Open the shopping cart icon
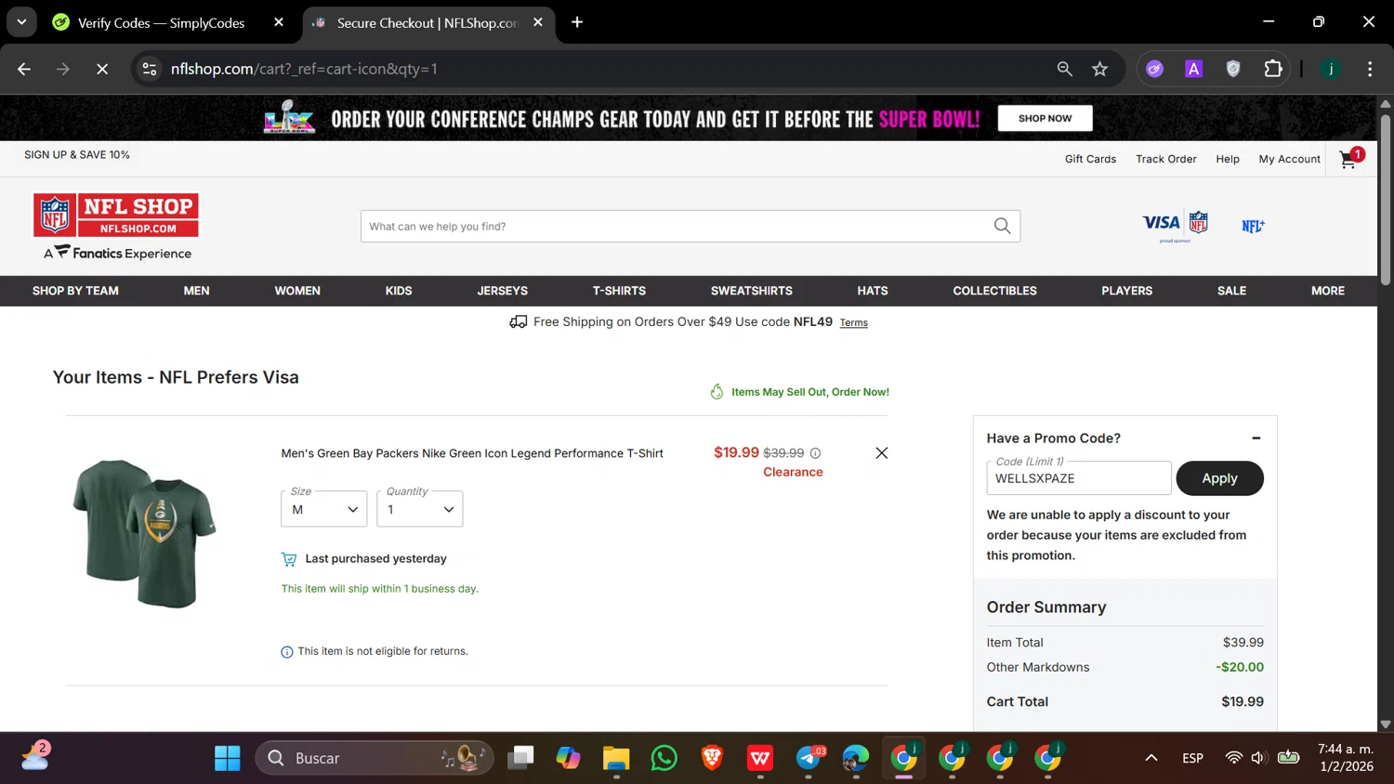Screen dimensions: 1394x784 [x=1350, y=159]
